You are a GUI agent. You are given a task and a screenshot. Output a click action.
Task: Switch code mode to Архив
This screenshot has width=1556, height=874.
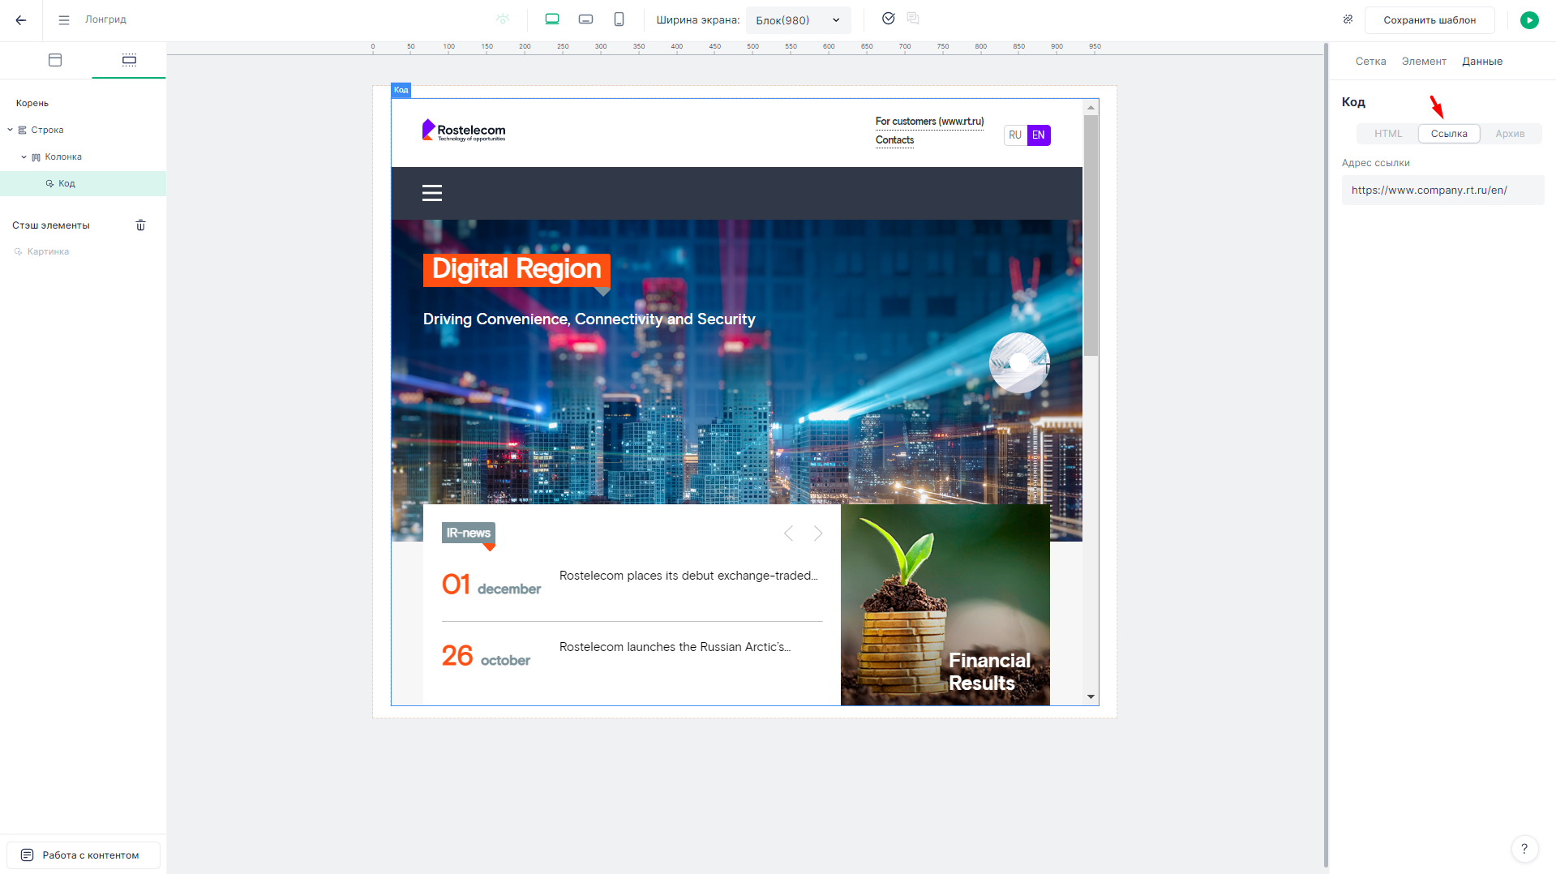coord(1510,134)
